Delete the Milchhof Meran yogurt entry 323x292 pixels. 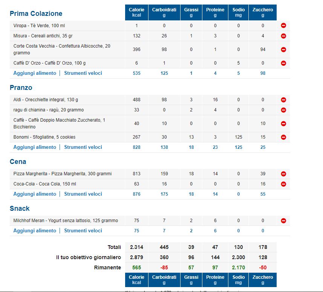pyautogui.click(x=283, y=221)
